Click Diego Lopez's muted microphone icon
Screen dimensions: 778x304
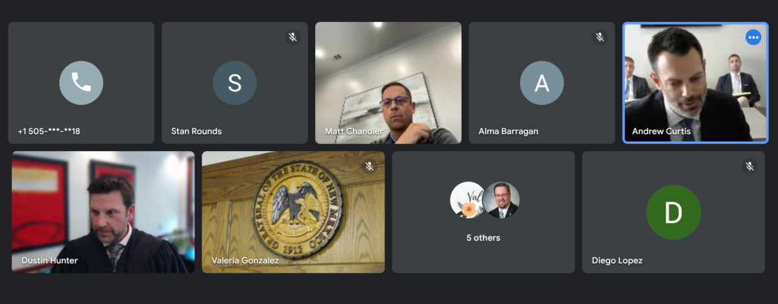click(749, 167)
